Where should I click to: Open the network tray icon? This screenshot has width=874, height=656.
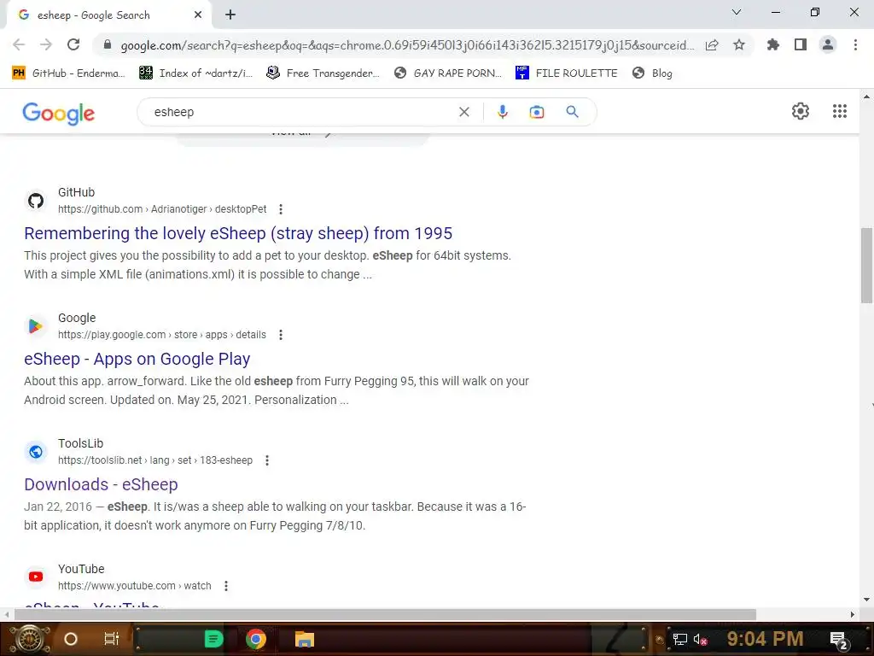(680, 639)
